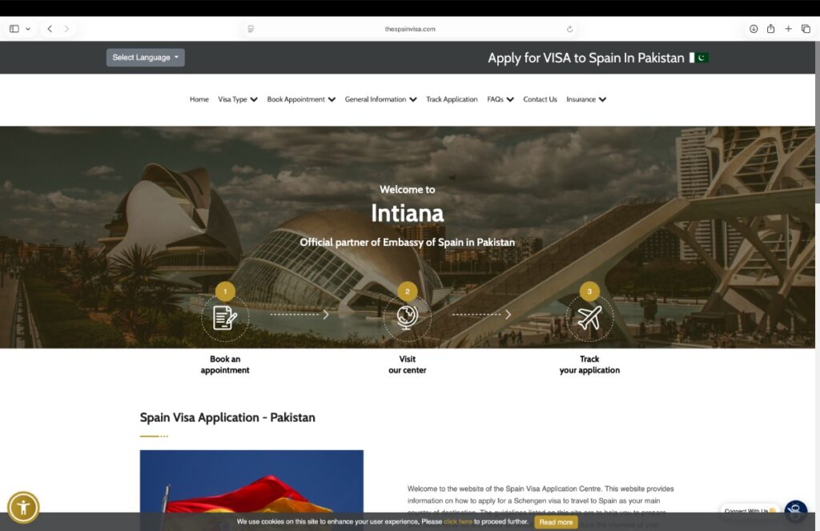This screenshot has height=531, width=820.
Task: Go to the Home menu item
Action: pos(199,99)
